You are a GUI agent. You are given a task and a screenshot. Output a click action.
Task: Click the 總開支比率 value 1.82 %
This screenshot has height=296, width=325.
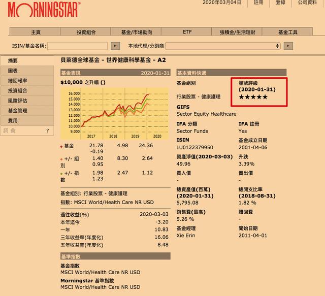[247, 203]
